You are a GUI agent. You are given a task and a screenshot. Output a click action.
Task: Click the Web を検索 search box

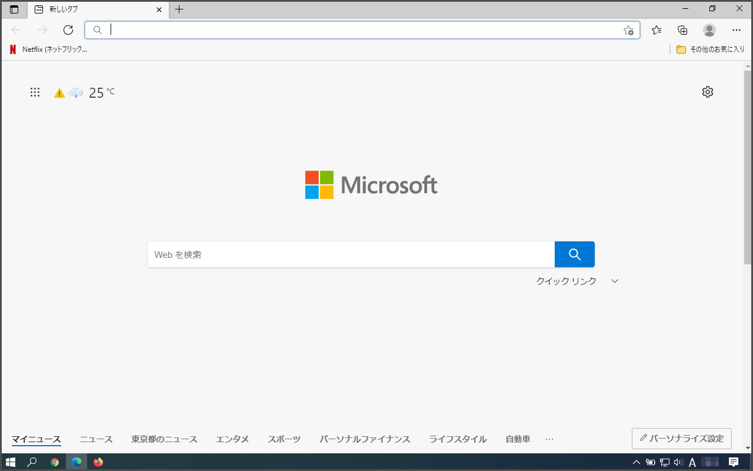point(351,254)
